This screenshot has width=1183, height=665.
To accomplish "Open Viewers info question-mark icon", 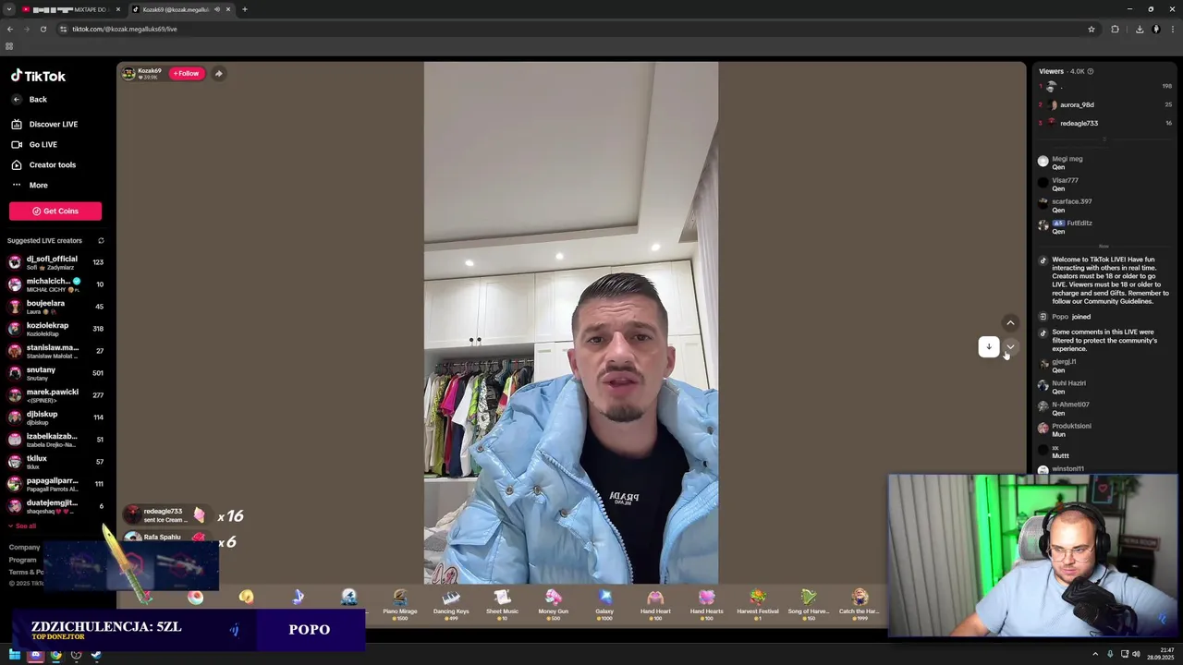I will [1091, 71].
